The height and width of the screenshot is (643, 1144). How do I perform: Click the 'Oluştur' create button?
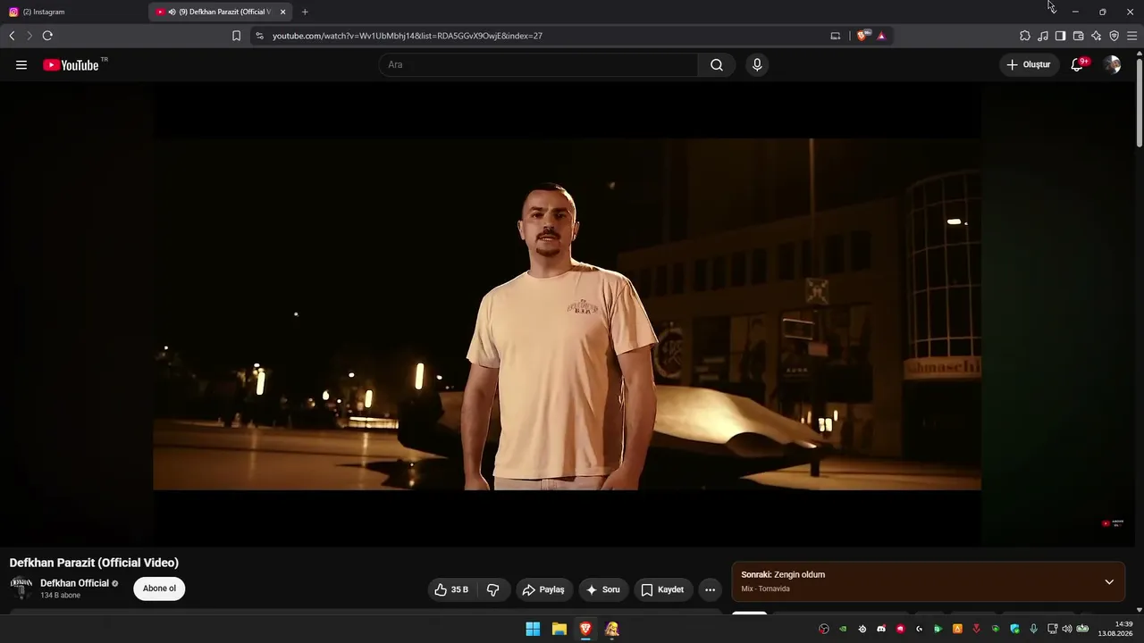(x=1029, y=65)
